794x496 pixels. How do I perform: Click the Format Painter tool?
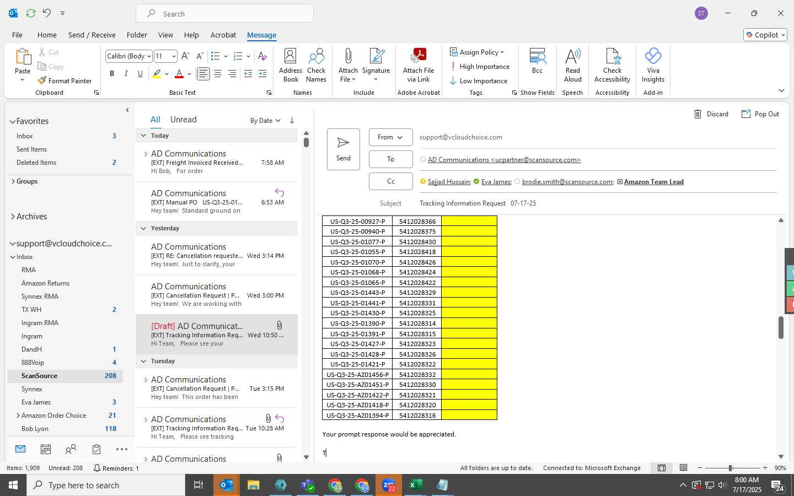tap(65, 80)
